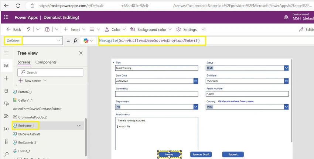Click the Tree view vertical scrollbar
The height and width of the screenshot is (159, 314).
tap(86, 137)
